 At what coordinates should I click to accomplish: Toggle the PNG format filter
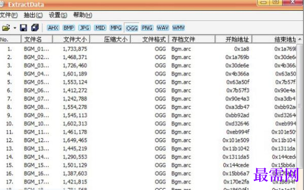(147, 28)
